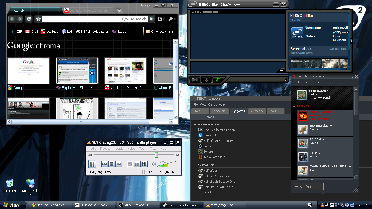Click the VLC stop button
The height and width of the screenshot is (209, 372).
tap(111, 164)
